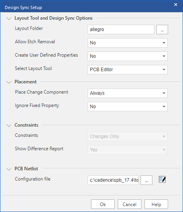Viewport: 183px width, 212px height.
Task: Collapse the Placement section
Action: [x=9, y=82]
